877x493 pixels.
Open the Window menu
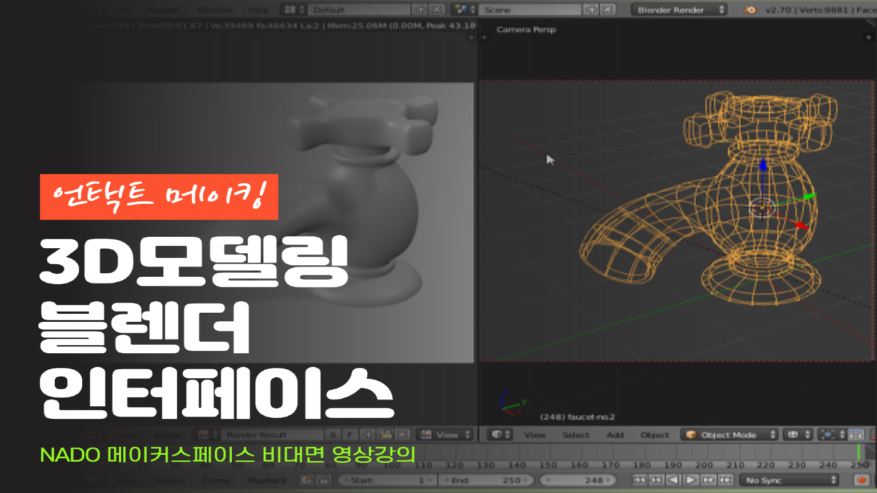click(x=214, y=10)
